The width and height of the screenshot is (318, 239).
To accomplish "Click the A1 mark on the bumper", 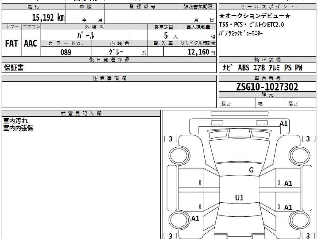I will pos(284,123).
